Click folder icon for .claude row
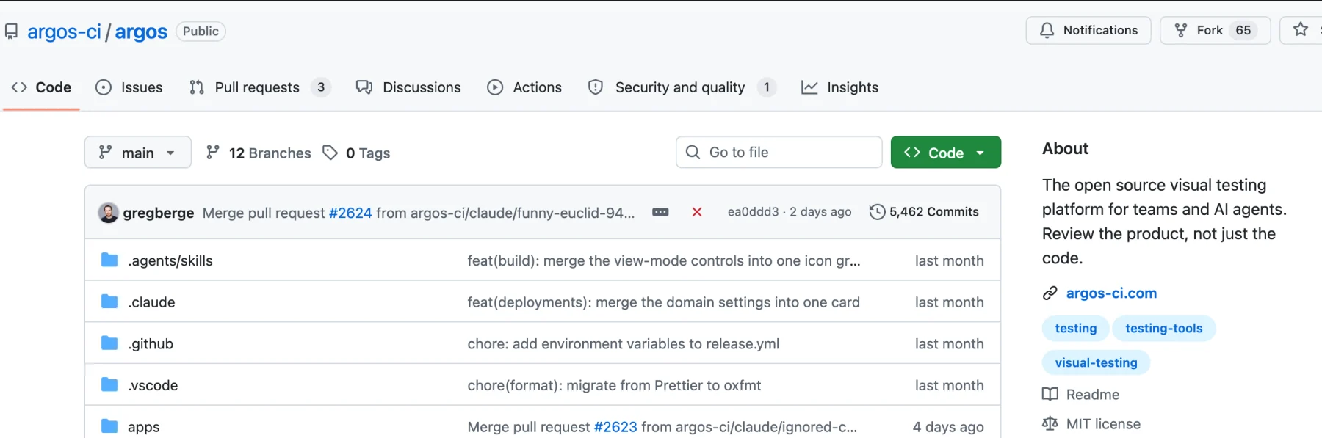 (x=109, y=302)
